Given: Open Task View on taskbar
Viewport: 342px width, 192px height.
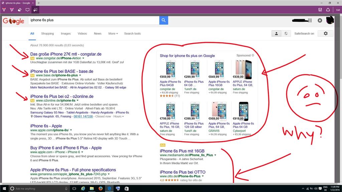Looking at the screenshot, I should pyautogui.click(x=74, y=189).
